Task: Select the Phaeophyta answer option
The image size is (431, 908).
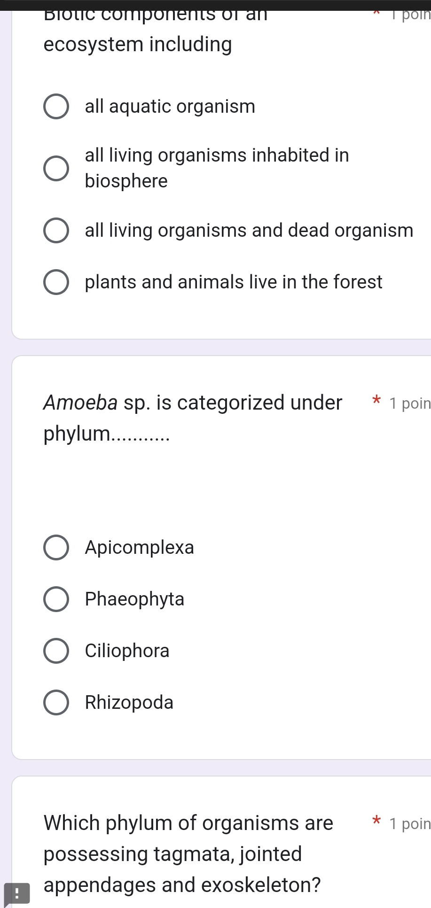Action: click(55, 598)
